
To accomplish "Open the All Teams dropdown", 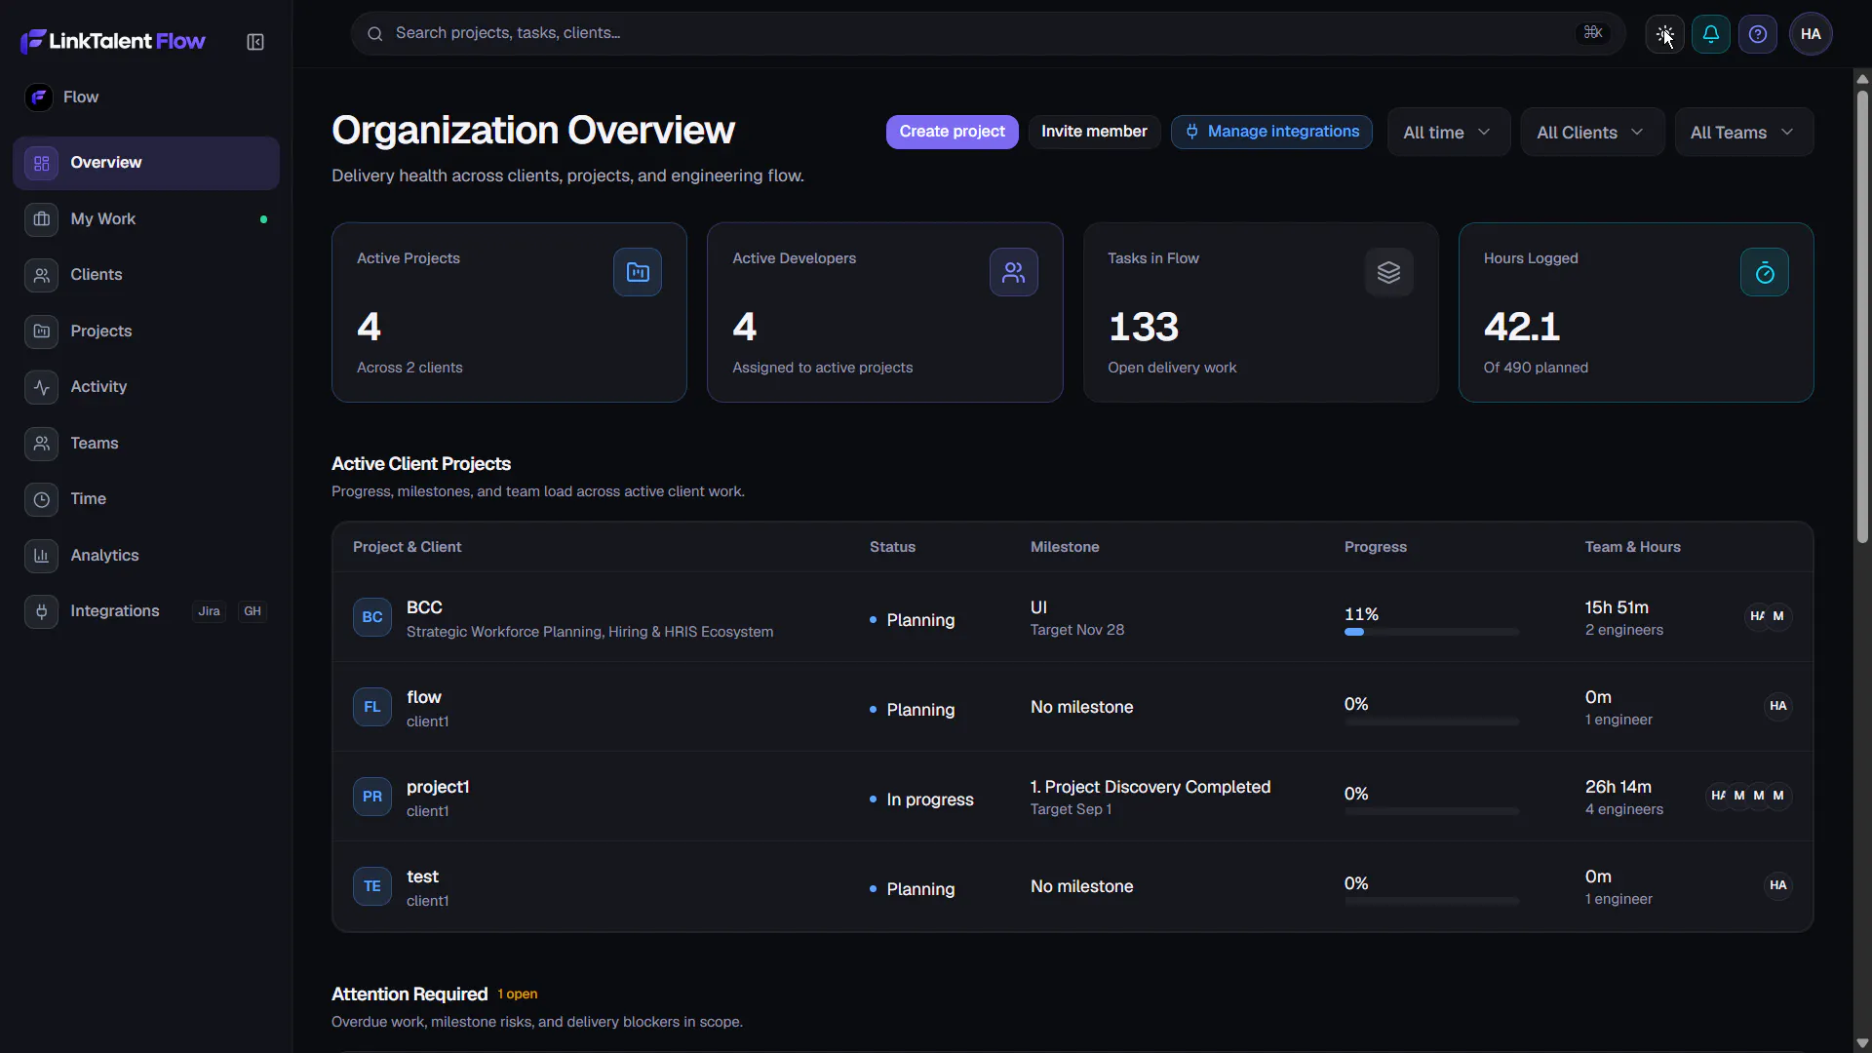I will (x=1743, y=132).
